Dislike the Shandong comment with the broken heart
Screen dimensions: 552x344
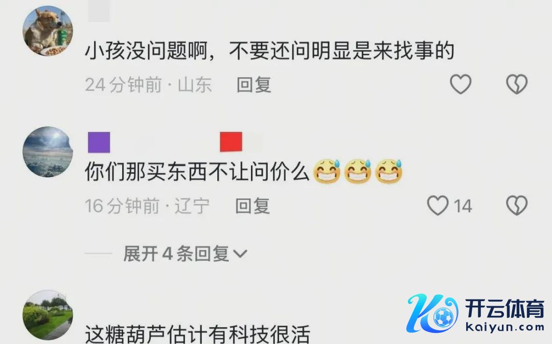click(517, 84)
